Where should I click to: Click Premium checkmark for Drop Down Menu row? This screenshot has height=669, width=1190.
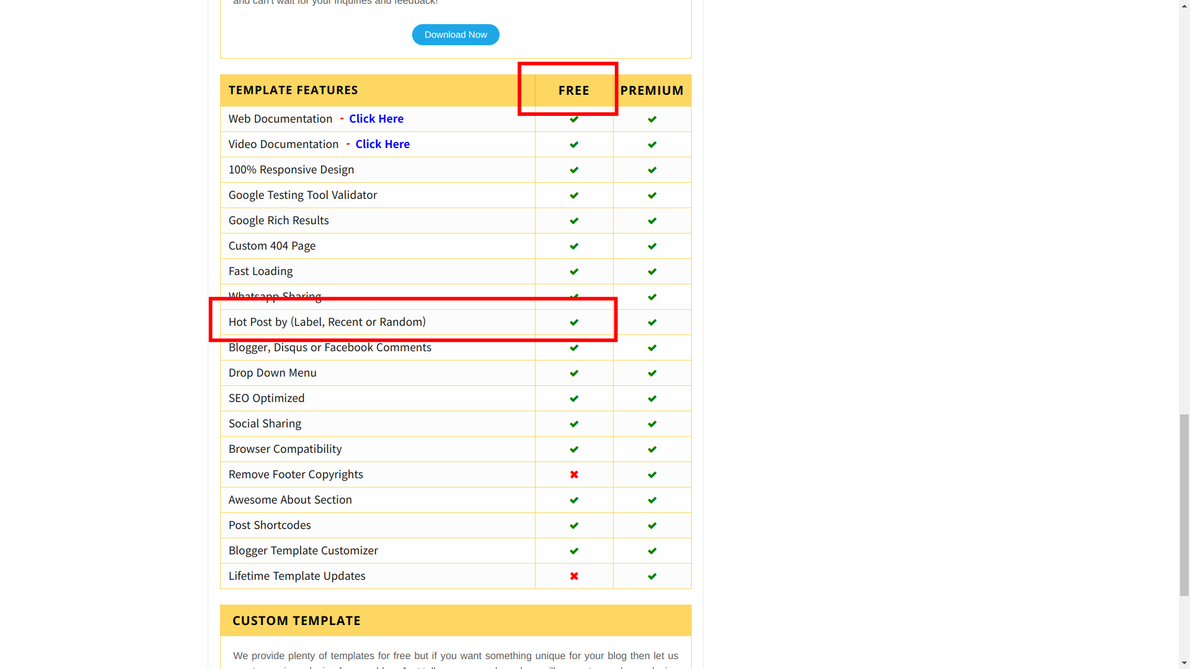coord(652,373)
